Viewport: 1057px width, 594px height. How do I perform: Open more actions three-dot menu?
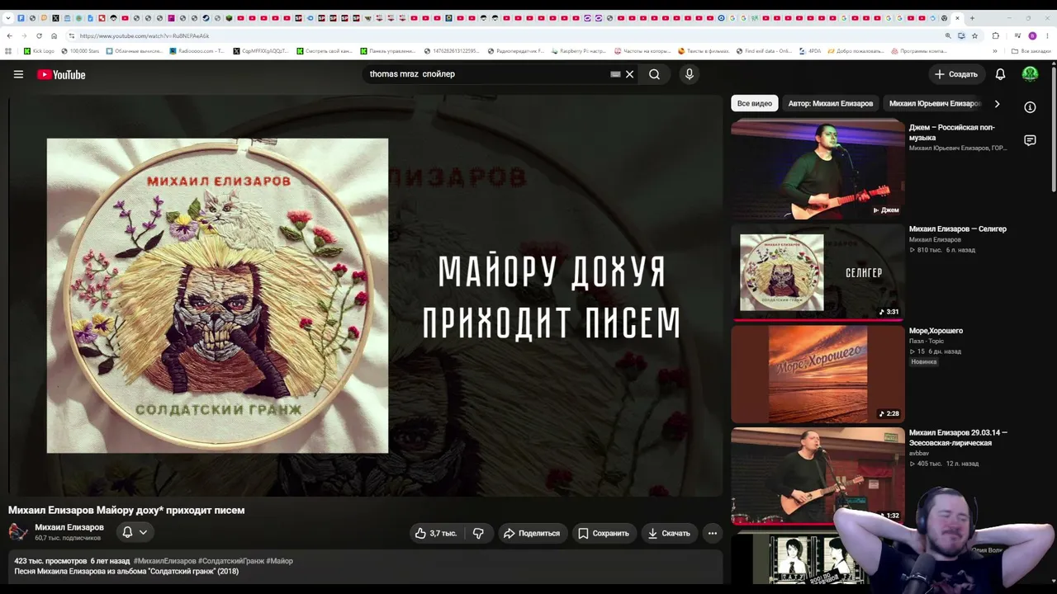713,533
